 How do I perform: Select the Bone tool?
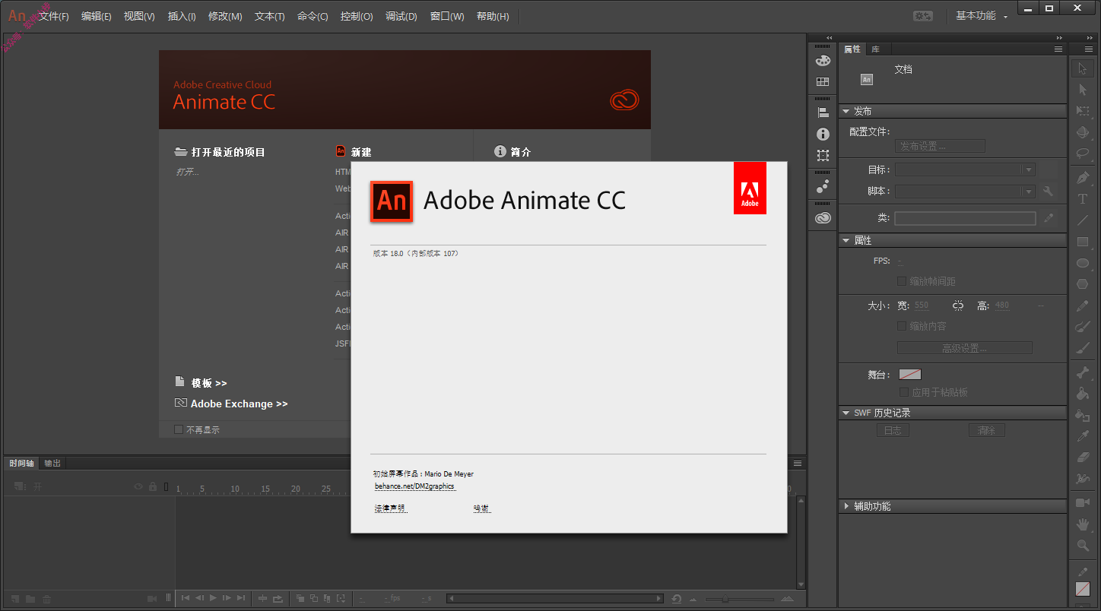[1083, 372]
